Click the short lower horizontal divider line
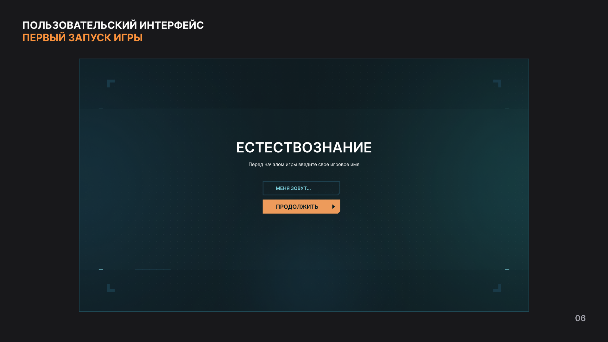The height and width of the screenshot is (342, 608). point(153,269)
